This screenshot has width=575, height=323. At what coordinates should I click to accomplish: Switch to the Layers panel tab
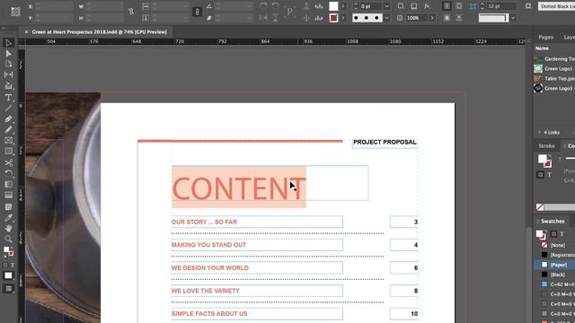point(569,38)
